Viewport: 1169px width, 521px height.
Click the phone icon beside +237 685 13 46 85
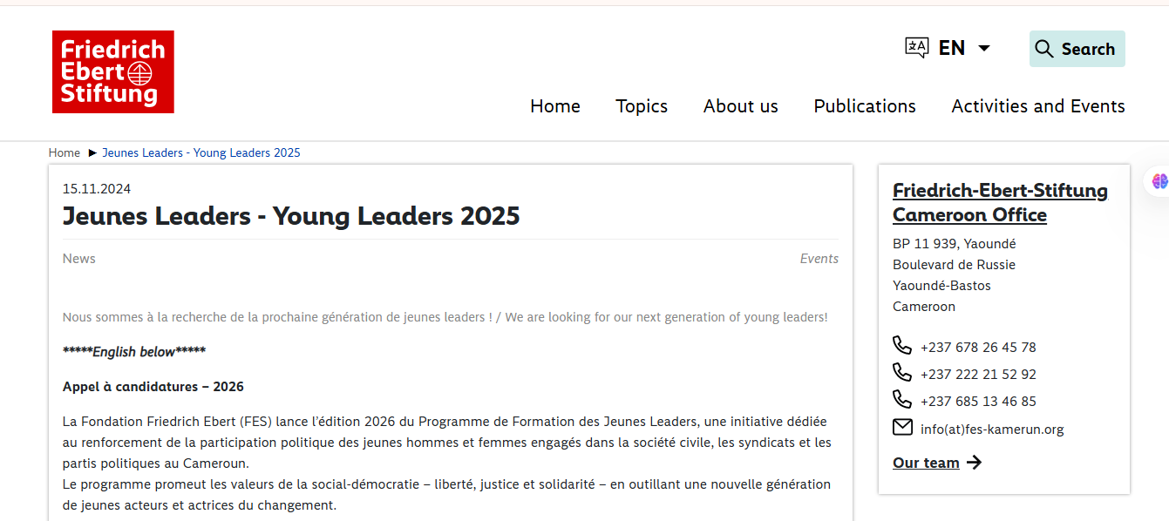[x=902, y=400]
